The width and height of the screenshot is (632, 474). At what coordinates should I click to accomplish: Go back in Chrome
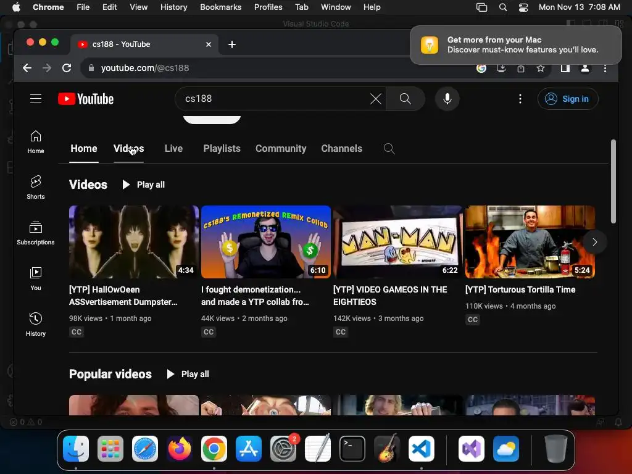coord(27,68)
